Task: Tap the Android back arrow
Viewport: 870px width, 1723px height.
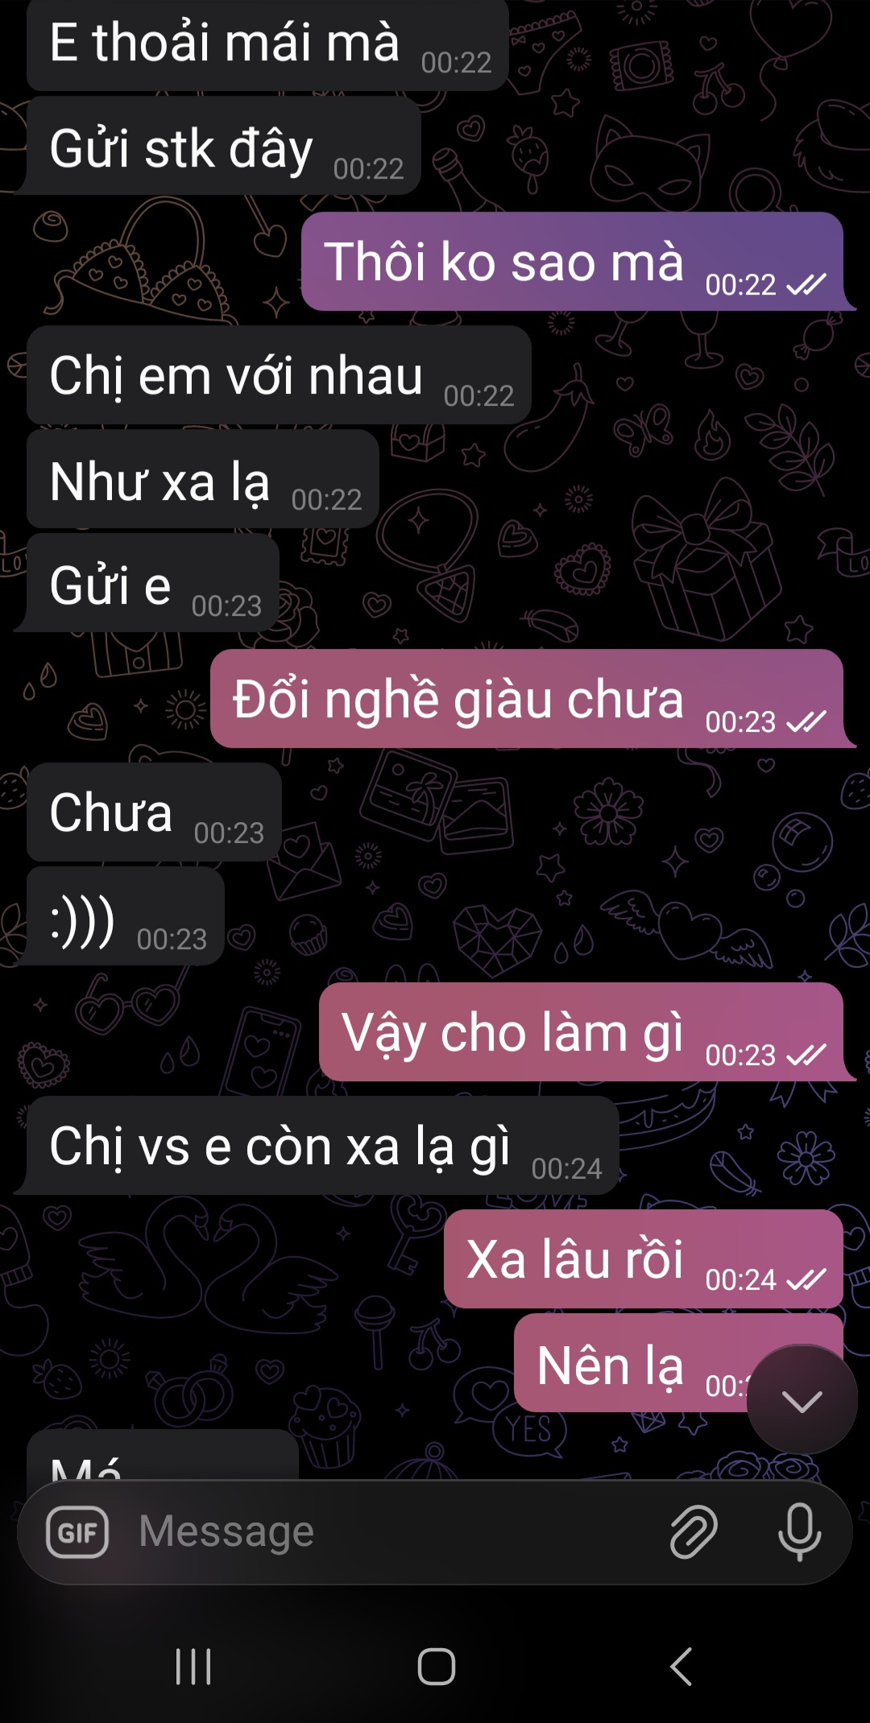Action: 681,1666
